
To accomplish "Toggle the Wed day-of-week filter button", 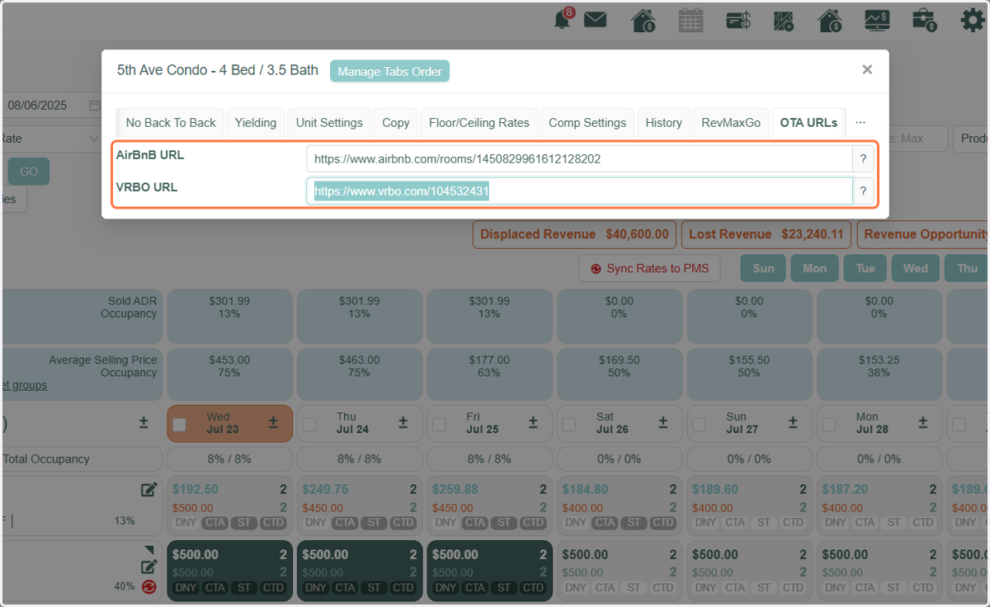I will (x=916, y=268).
